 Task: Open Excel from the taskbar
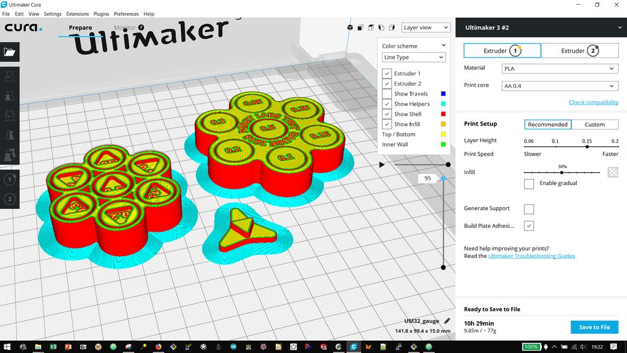click(53, 347)
